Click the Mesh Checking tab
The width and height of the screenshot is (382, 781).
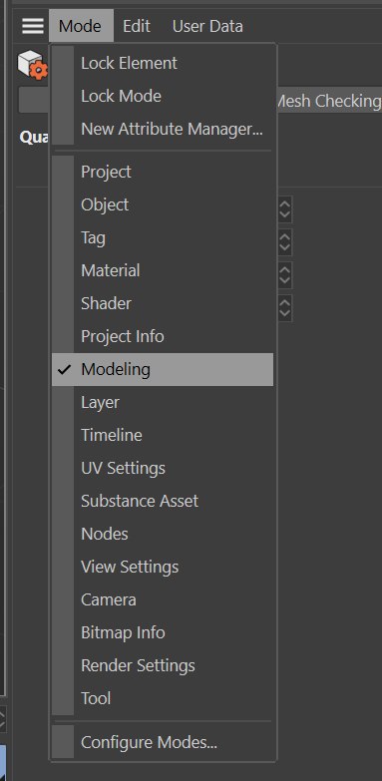329,101
